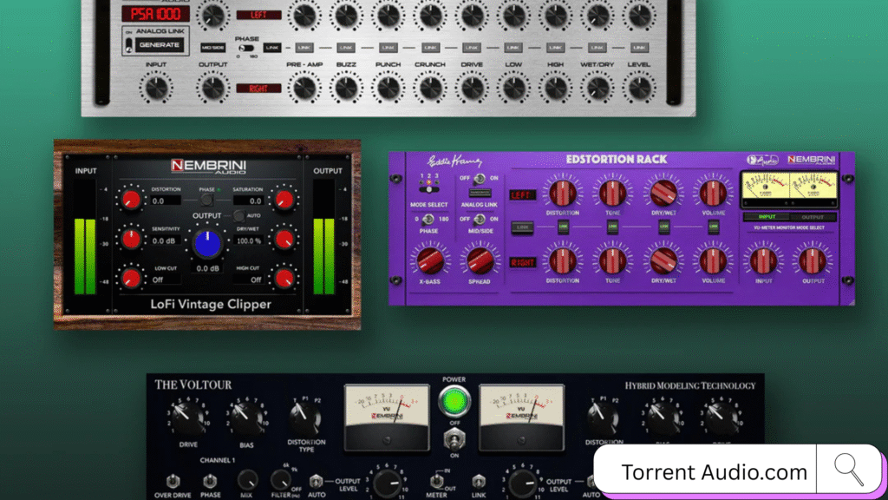Screen dimensions: 888x500
Task: Click the SPREAD knob on Edstortion Rack
Action: coord(480,262)
